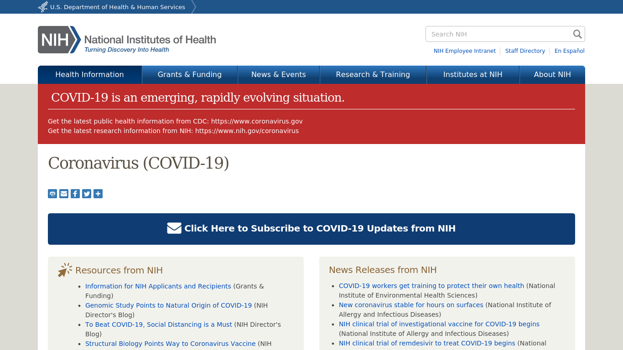
Task: Select the Research & Training navigation item
Action: [373, 74]
